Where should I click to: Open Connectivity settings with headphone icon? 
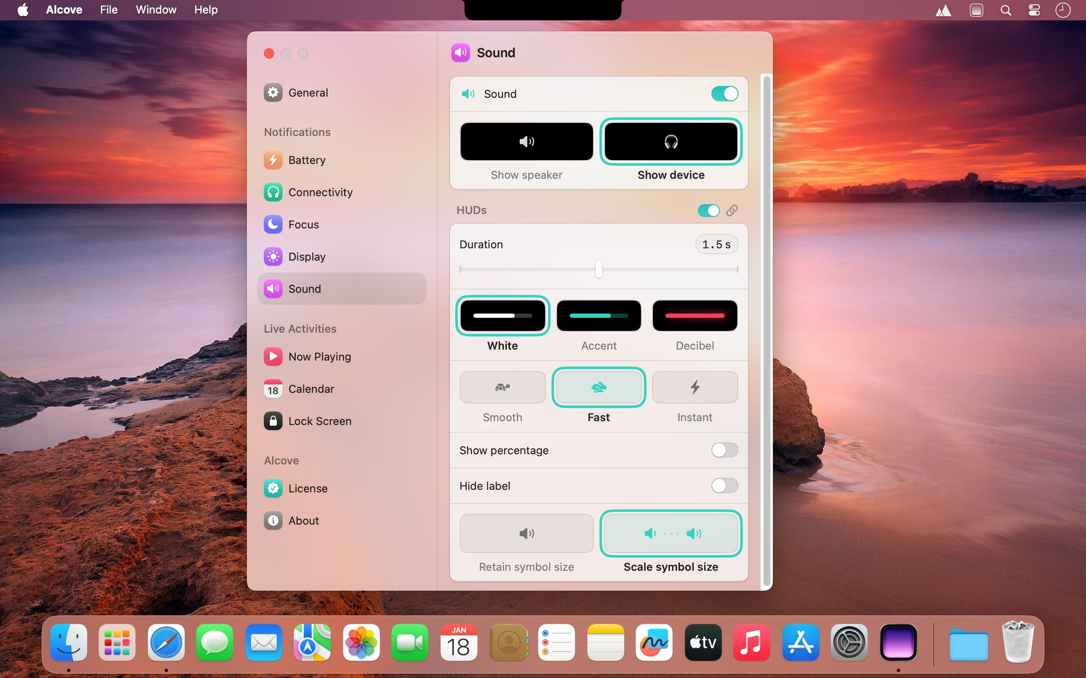click(320, 192)
